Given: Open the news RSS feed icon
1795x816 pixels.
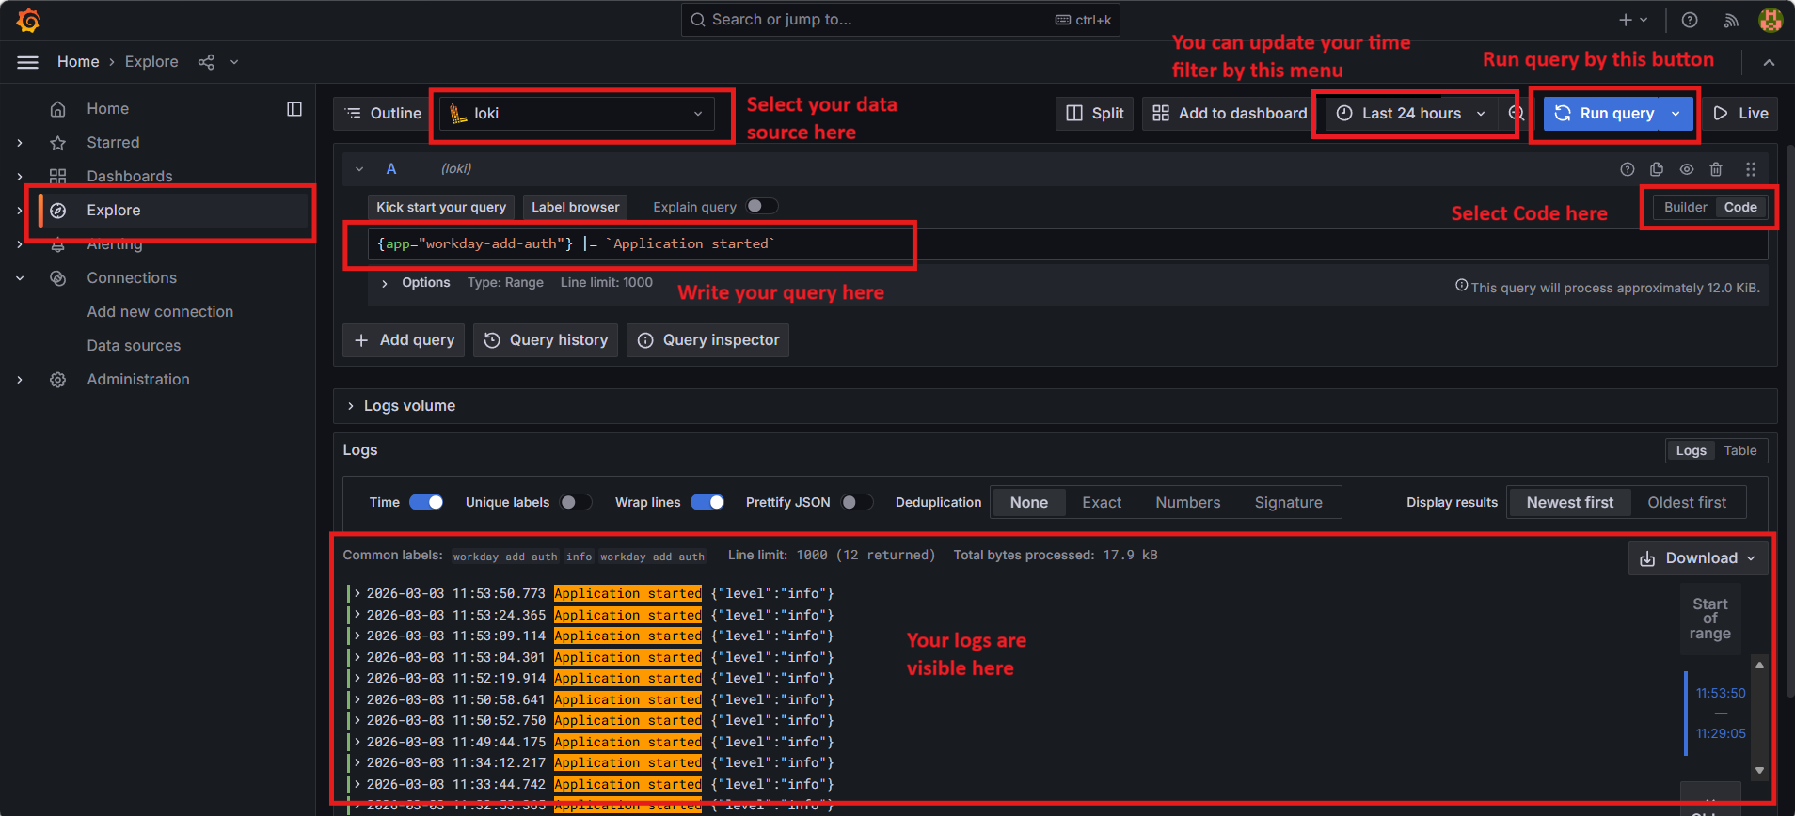Looking at the screenshot, I should tap(1730, 20).
